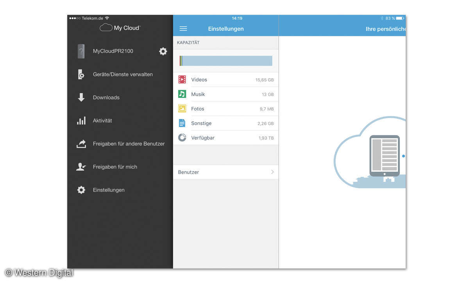Image resolution: width=469 pixels, height=281 pixels.
Task: Select the Fotos storage row
Action: coord(226,108)
